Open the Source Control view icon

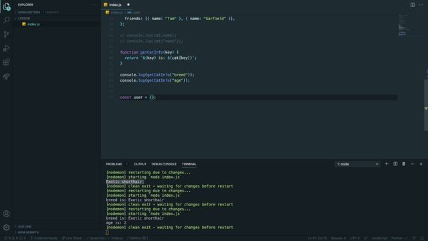click(x=7, y=34)
